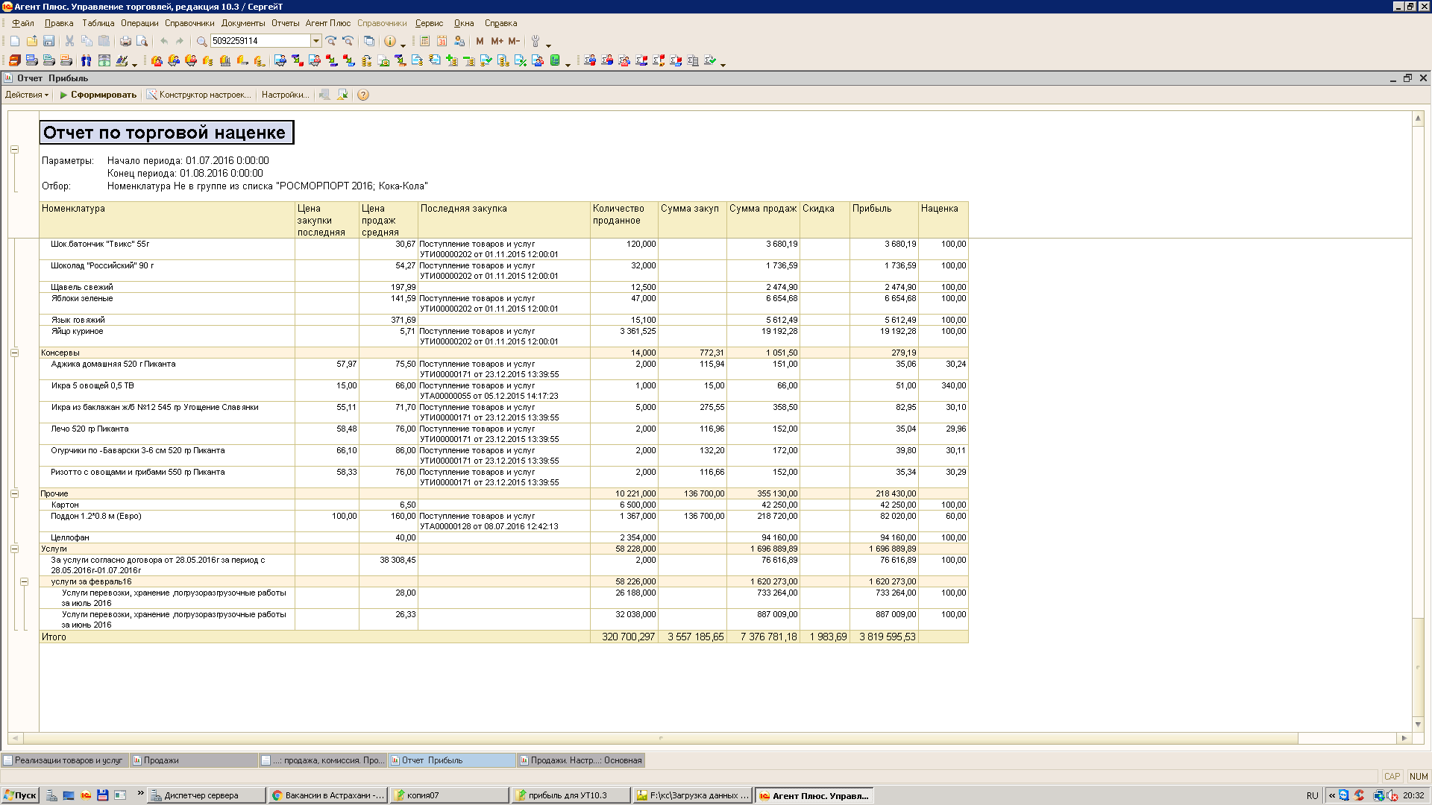This screenshot has width=1432, height=805.
Task: Collapse the услуги за февраль16 subgroup
Action: pyautogui.click(x=24, y=581)
